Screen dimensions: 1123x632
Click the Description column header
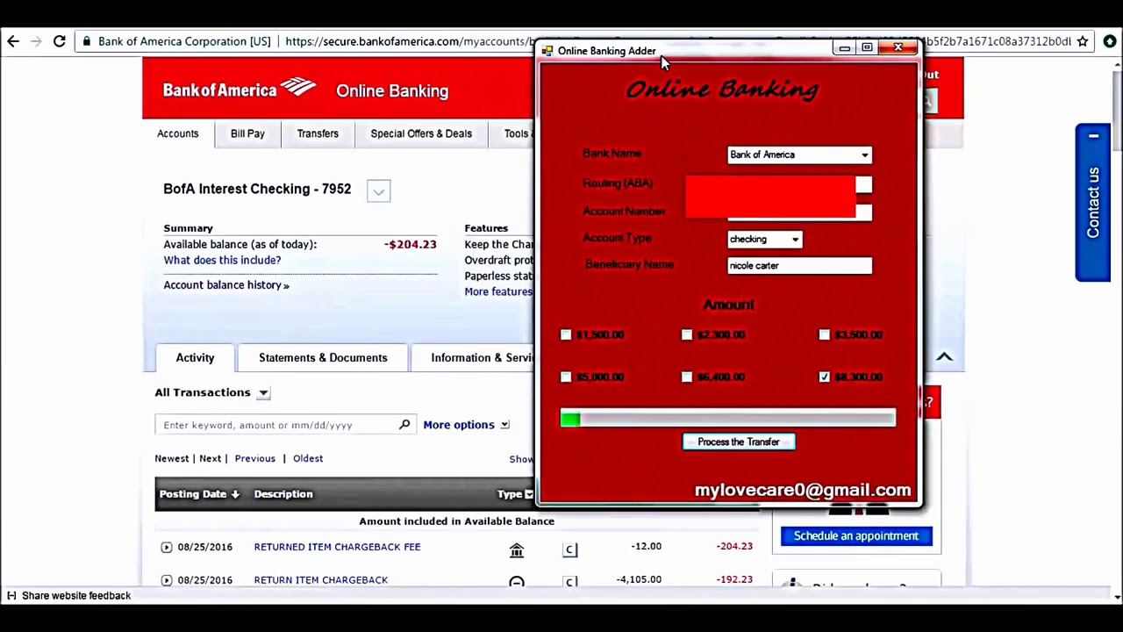(283, 494)
